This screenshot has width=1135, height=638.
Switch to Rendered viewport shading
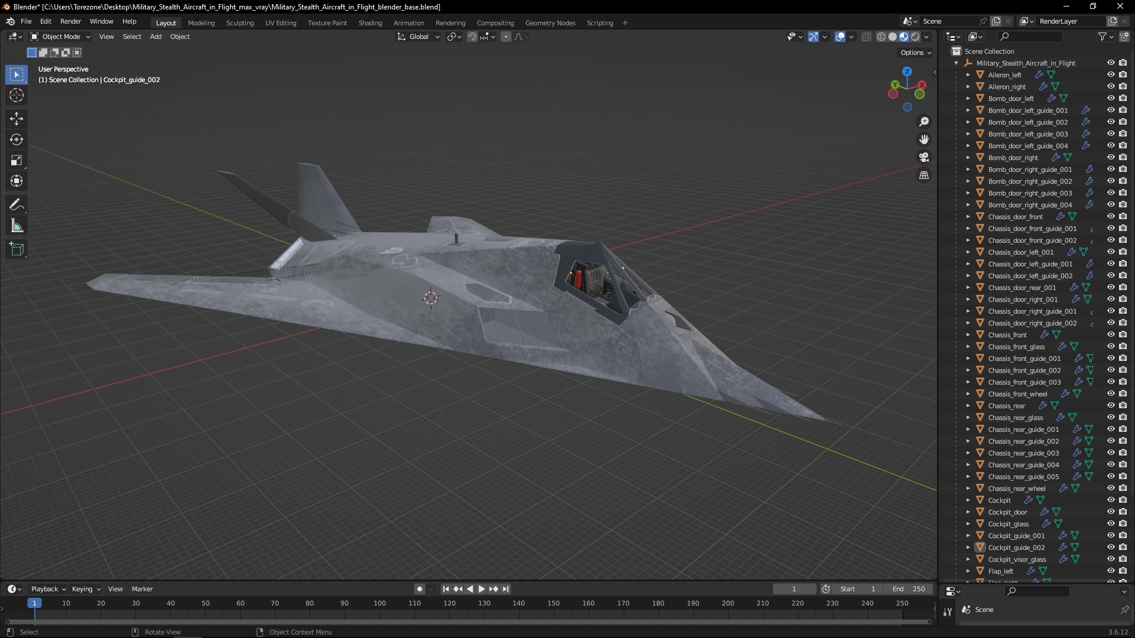[915, 37]
